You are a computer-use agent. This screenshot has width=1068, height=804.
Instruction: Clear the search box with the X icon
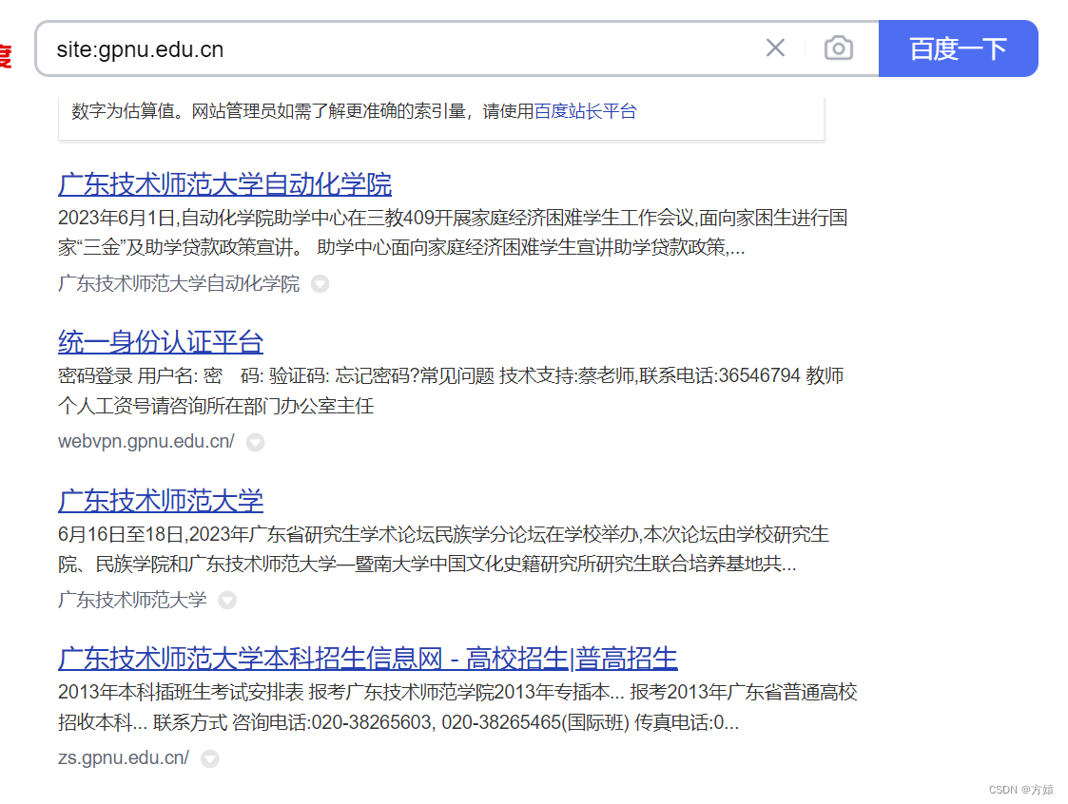pos(775,48)
